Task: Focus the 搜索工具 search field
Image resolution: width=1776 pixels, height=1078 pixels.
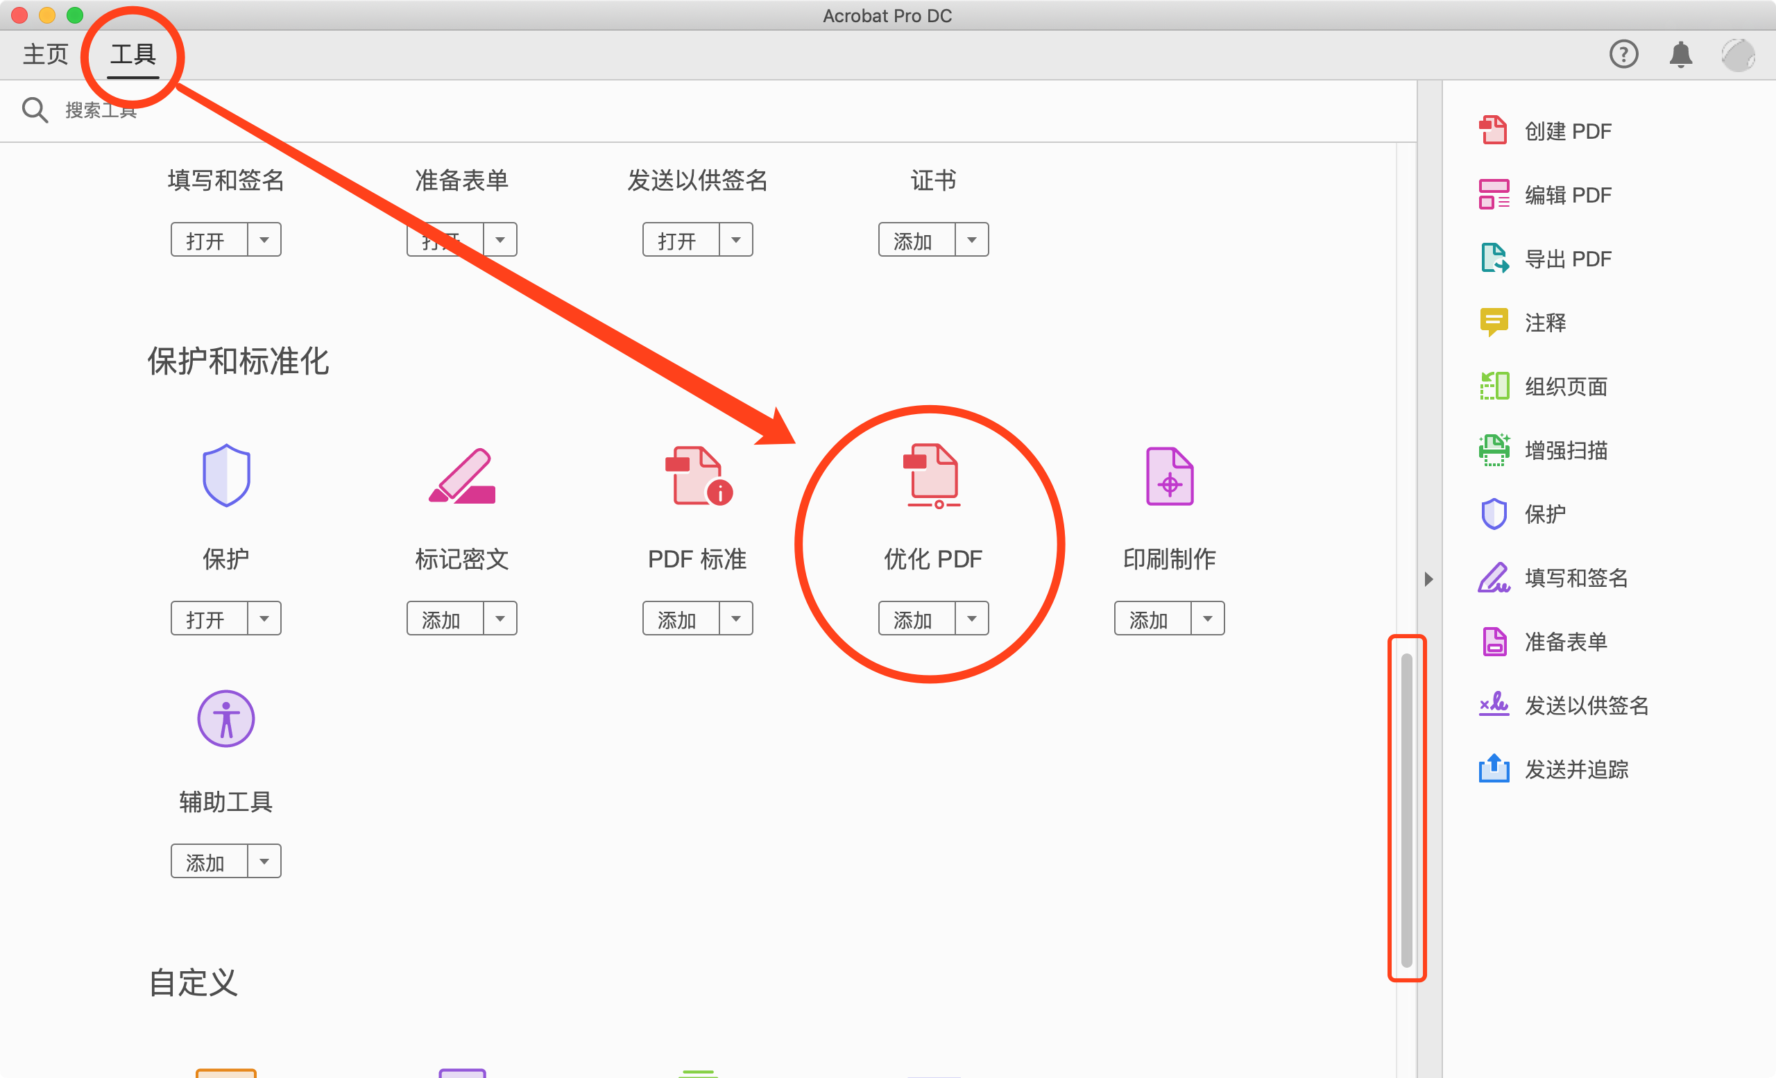Action: click(x=101, y=110)
